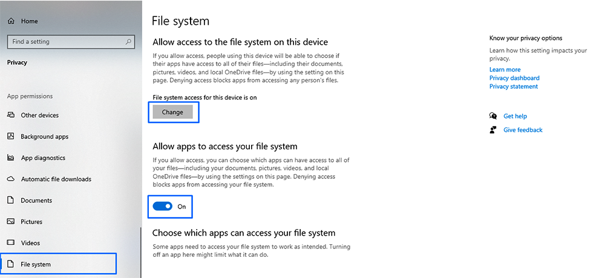Click the Get help link
Image resolution: width=605 pixels, height=278 pixels.
pos(515,116)
